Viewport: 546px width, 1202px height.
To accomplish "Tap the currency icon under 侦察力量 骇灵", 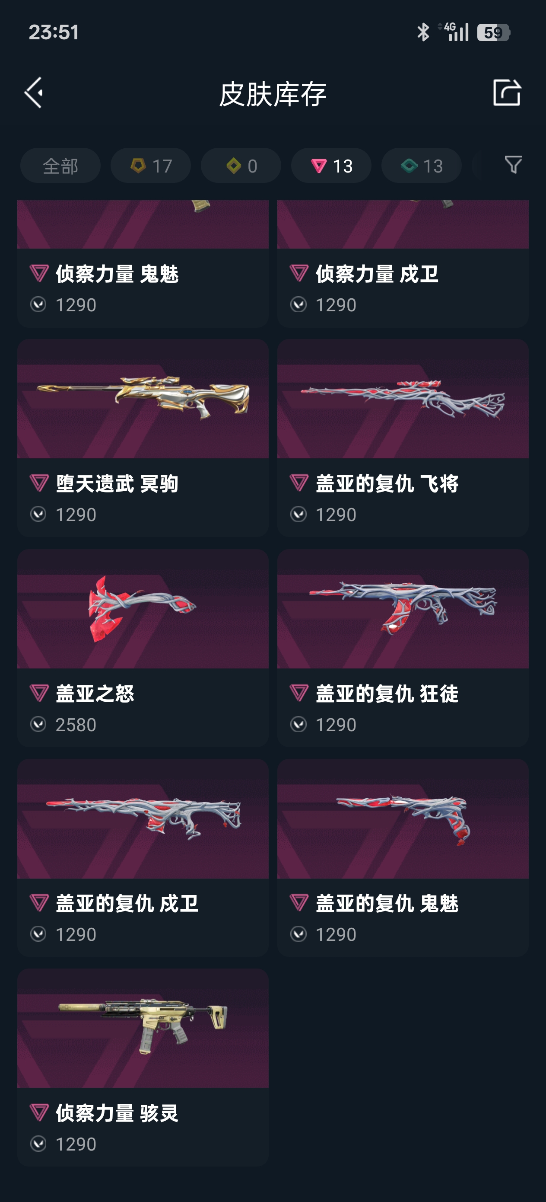I will (x=38, y=1144).
